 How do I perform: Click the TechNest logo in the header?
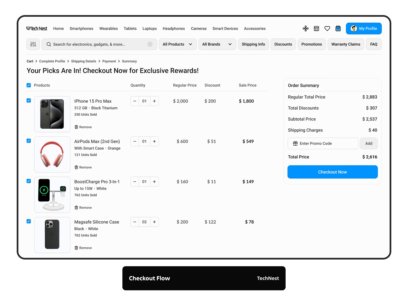tap(37, 28)
